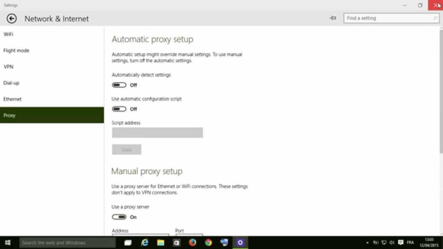Click the Start menu button
Screen dimensions: 443x249
tap(6, 243)
